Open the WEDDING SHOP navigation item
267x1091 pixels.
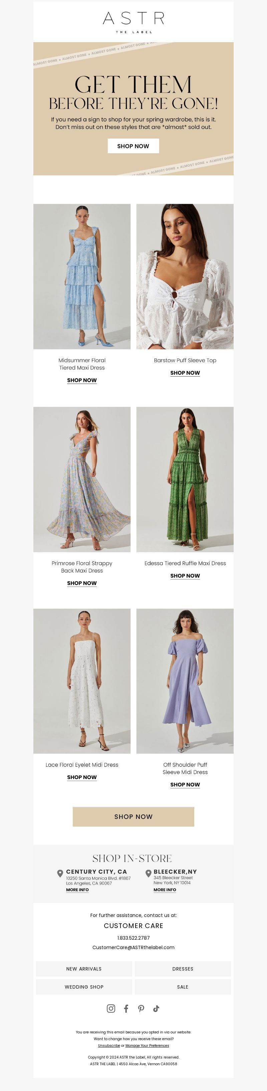coord(84,986)
